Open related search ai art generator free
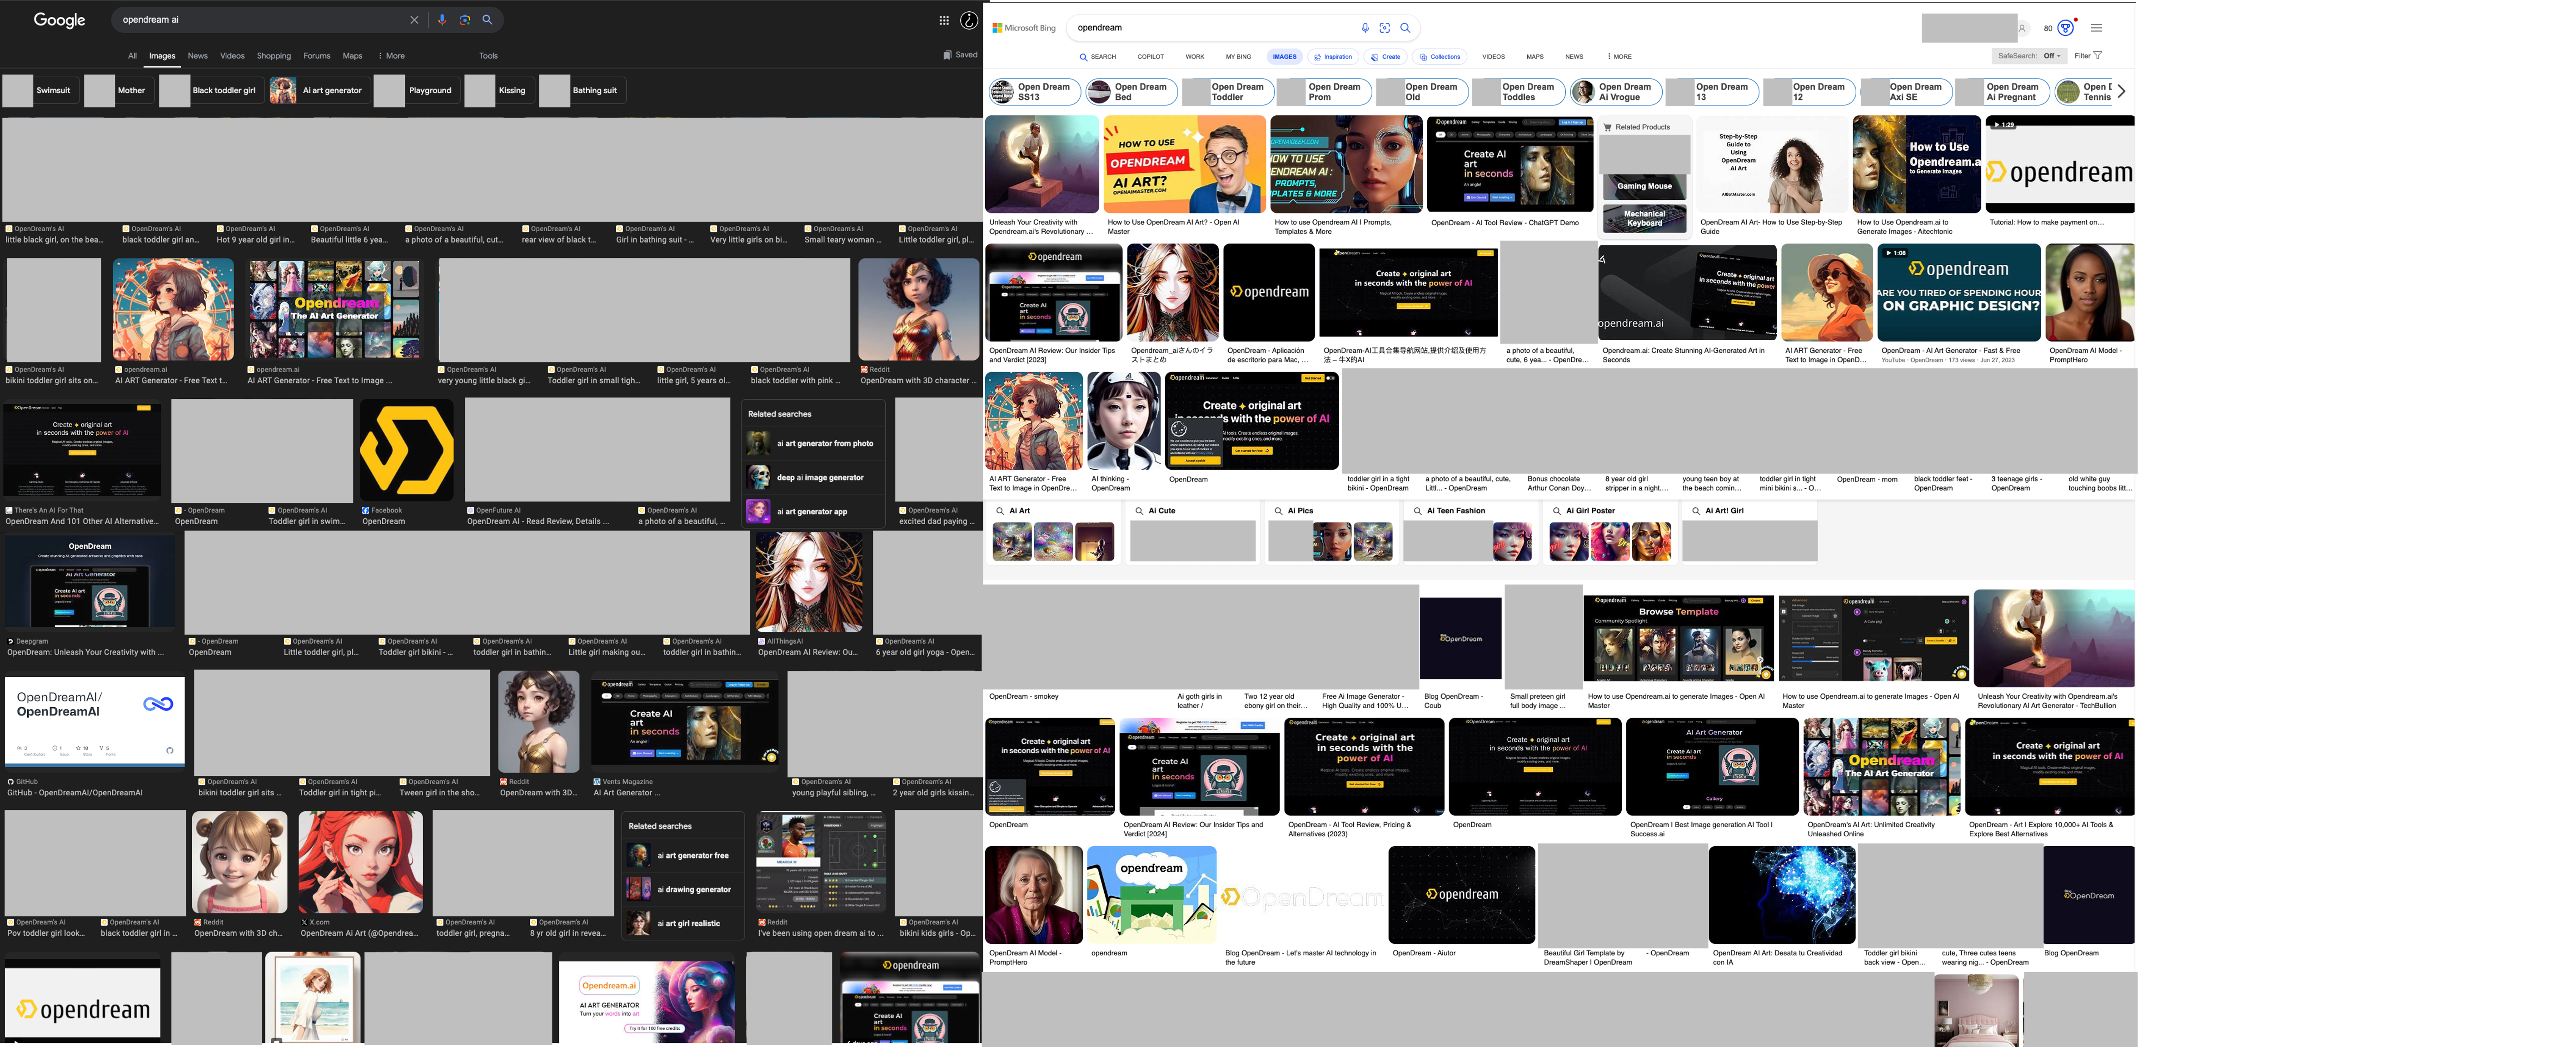 tap(683, 856)
